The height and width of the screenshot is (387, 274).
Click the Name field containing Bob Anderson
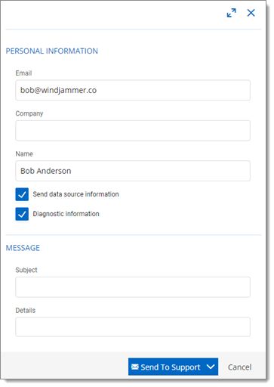pos(133,171)
